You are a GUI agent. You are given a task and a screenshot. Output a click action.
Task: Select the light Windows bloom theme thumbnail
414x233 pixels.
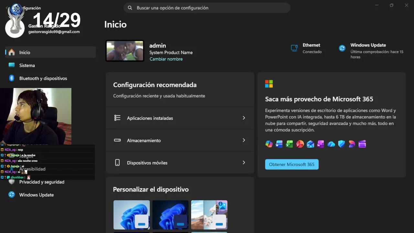[132, 215]
